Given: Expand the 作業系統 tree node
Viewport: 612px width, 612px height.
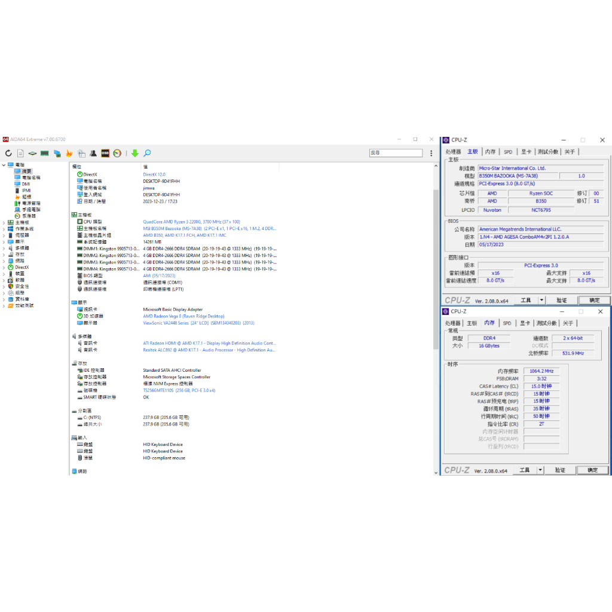Looking at the screenshot, I should tap(4, 229).
